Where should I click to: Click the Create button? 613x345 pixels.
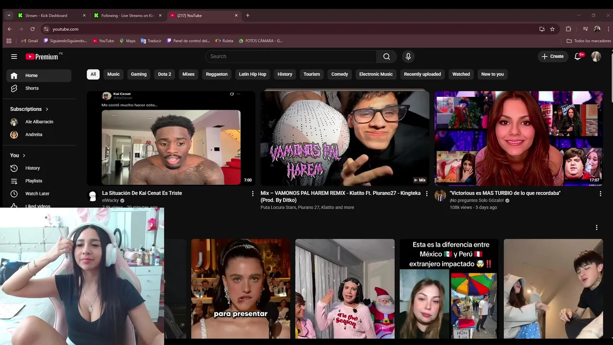(x=552, y=57)
